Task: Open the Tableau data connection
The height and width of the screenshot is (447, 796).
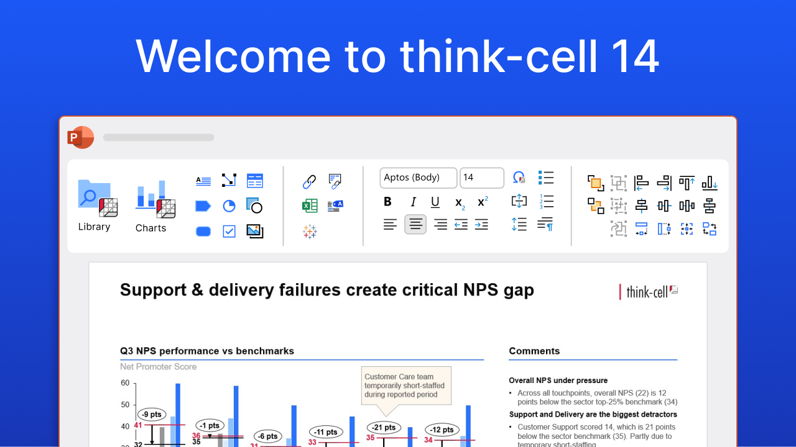Action: [310, 232]
